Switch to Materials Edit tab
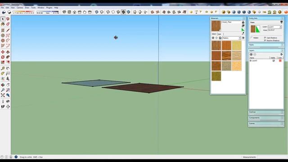 tap(220, 34)
